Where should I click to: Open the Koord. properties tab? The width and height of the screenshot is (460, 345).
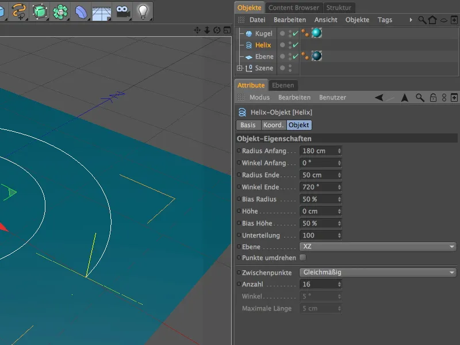pos(274,125)
